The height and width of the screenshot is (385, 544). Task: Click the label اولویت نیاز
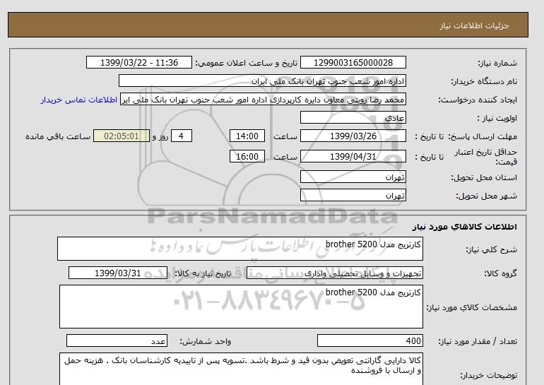497,118
